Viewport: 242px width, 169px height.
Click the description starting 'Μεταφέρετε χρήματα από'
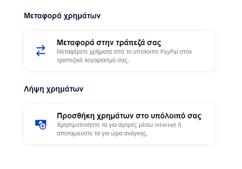124,56
